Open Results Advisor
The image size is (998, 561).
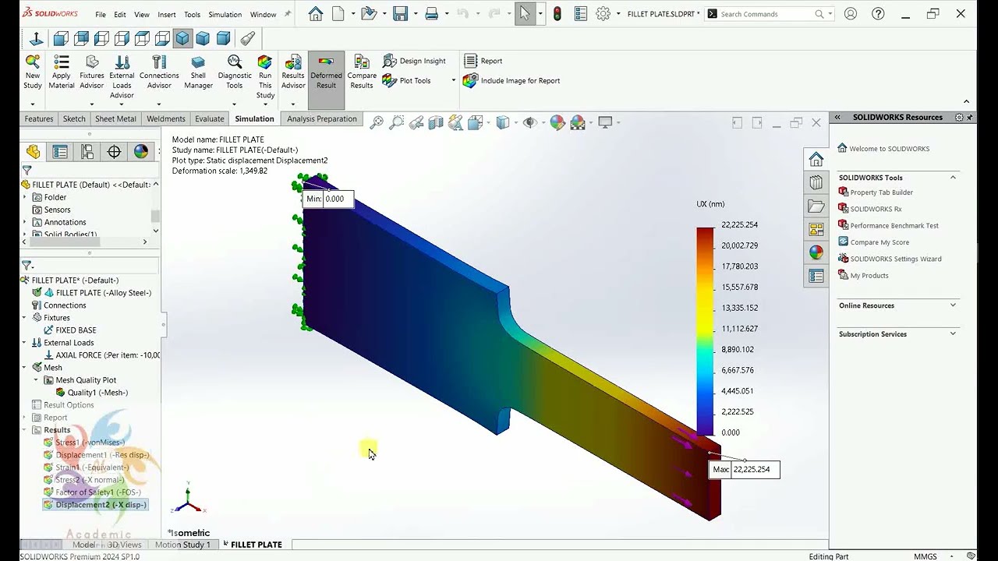click(293, 71)
